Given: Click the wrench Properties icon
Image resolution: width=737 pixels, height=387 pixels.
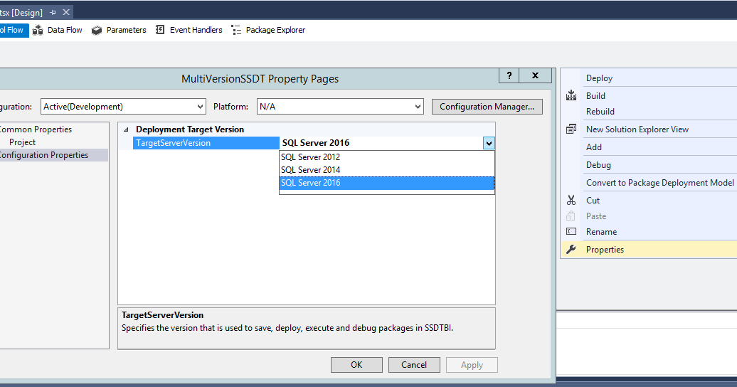Looking at the screenshot, I should tap(571, 249).
